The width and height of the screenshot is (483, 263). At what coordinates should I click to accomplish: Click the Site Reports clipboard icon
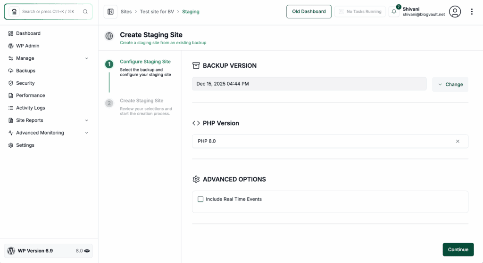pos(11,120)
